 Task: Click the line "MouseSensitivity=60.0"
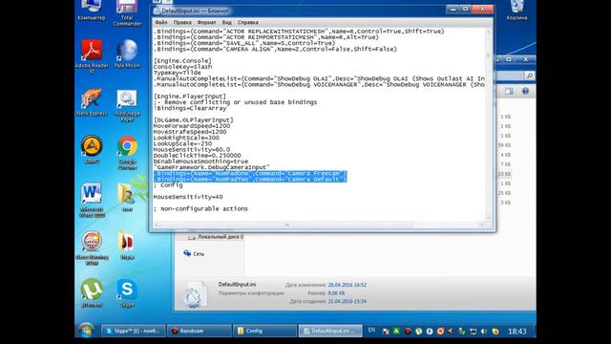(x=191, y=149)
